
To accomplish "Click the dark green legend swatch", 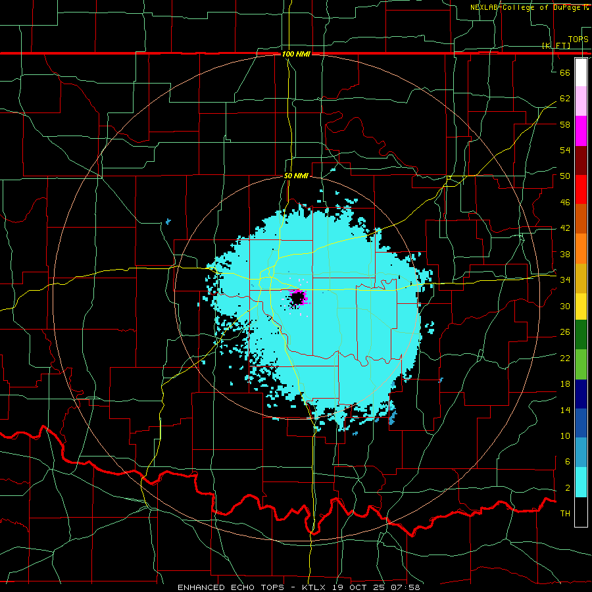I will (x=581, y=335).
